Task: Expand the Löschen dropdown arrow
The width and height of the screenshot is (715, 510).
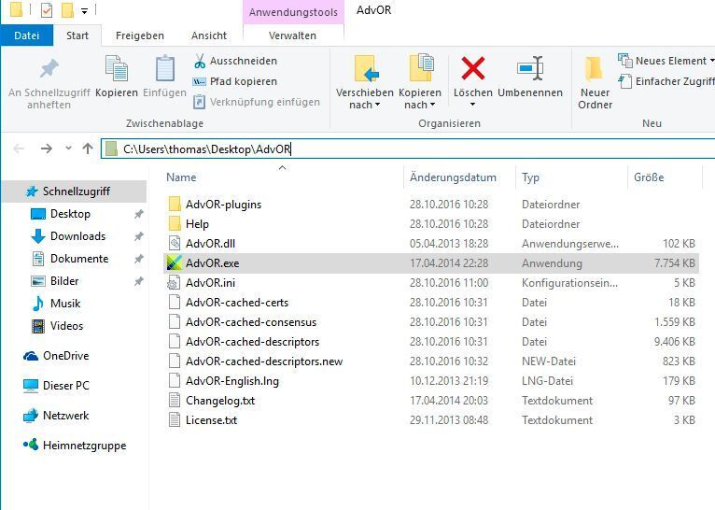Action: point(473,105)
